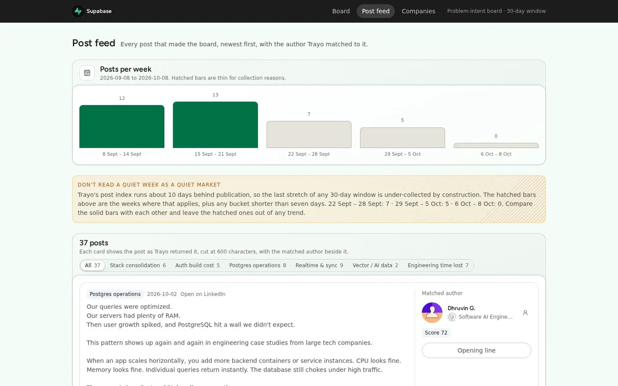Click the Problem-intent board 30-day window text

[x=496, y=11]
